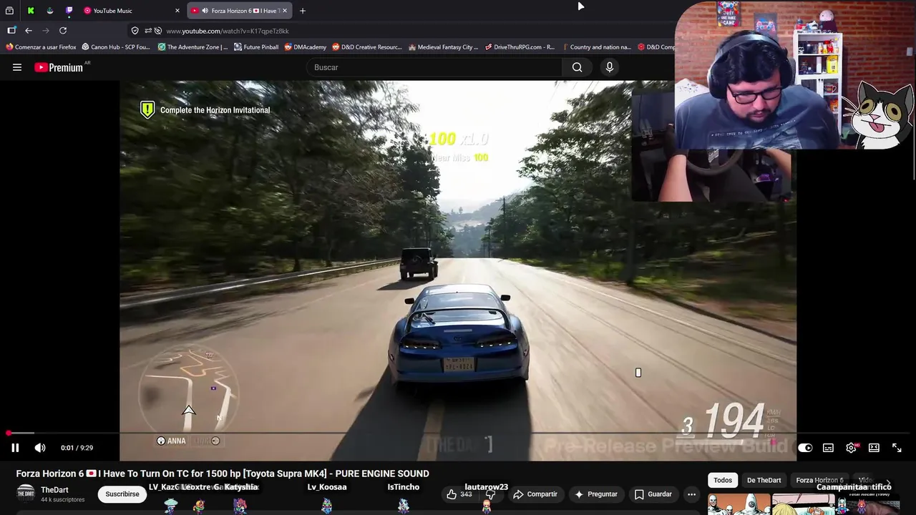Open more actions three-dot menu
916x515 pixels.
pos(691,494)
